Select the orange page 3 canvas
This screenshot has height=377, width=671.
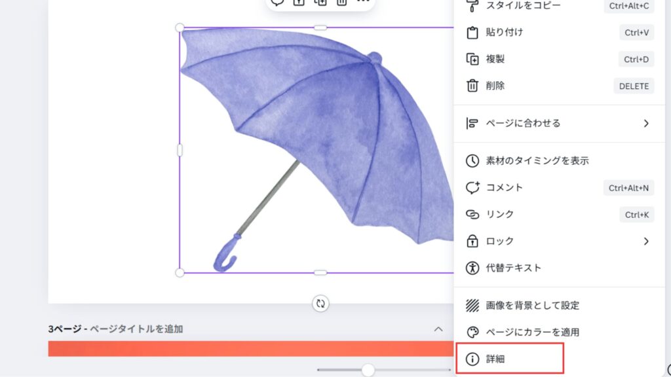[251, 349]
